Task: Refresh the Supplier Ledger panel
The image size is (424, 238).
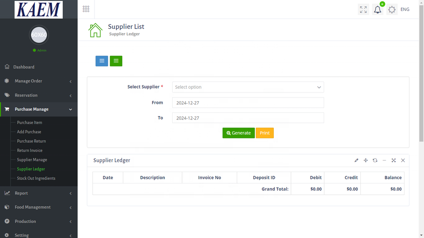Action: point(375,160)
